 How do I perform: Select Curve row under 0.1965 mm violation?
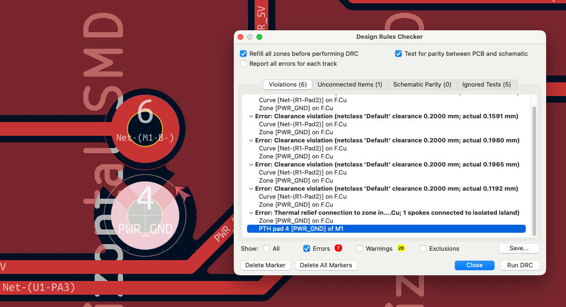(x=386, y=173)
